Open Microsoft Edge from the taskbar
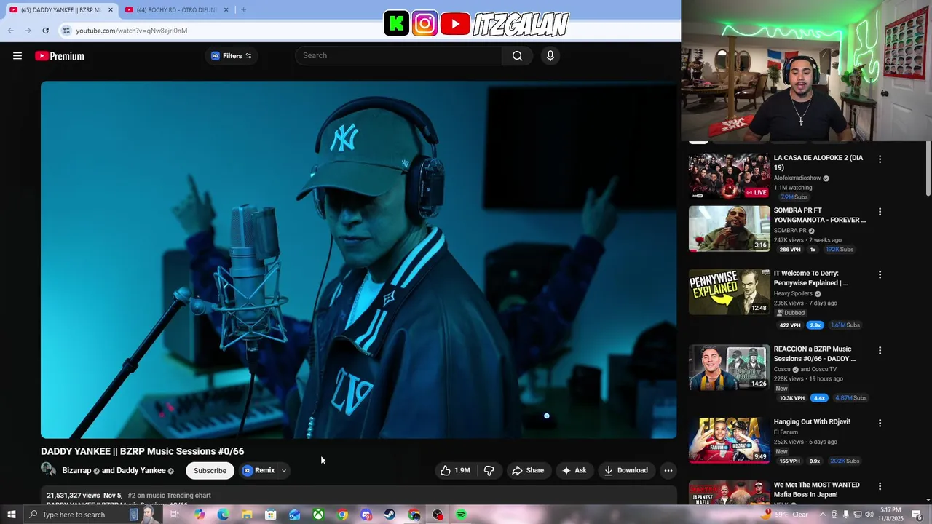The image size is (932, 524). [223, 515]
